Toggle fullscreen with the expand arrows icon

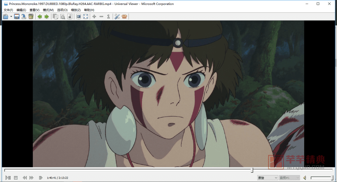(x=85, y=17)
